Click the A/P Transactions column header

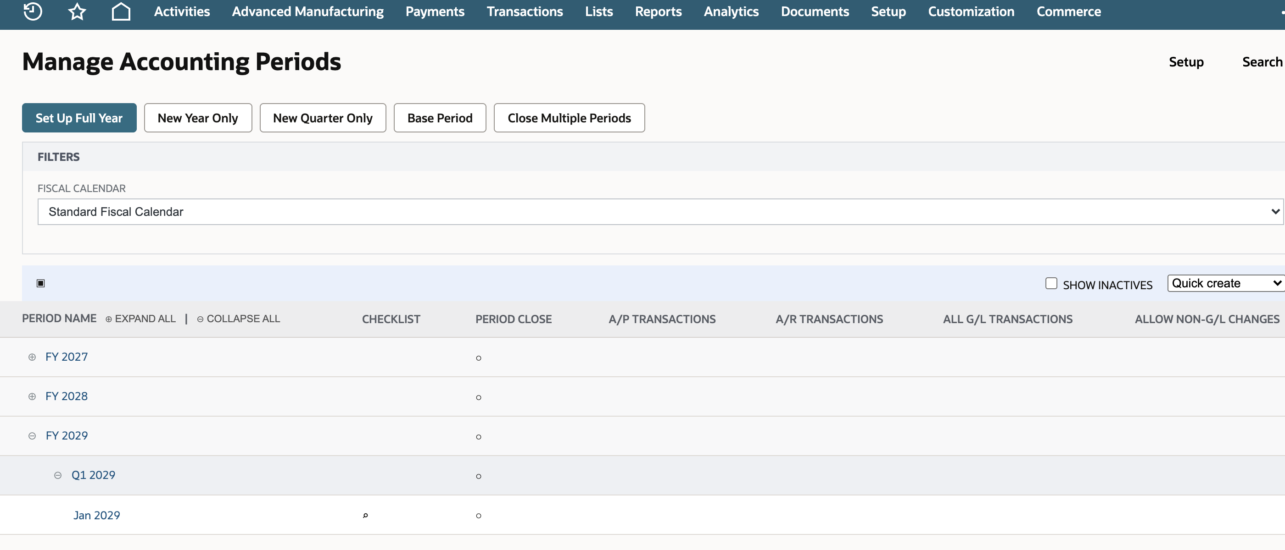tap(662, 319)
